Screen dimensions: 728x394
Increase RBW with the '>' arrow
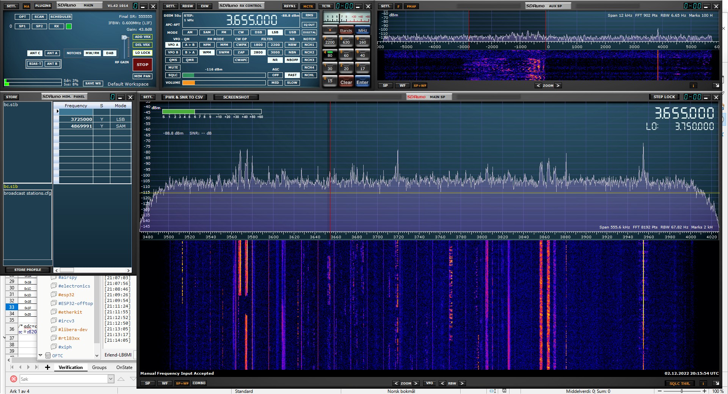(x=462, y=383)
